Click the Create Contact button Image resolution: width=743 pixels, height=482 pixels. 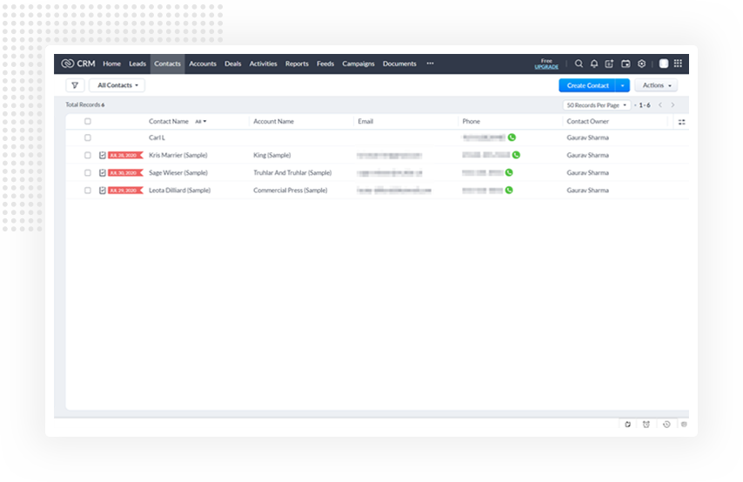(x=587, y=85)
